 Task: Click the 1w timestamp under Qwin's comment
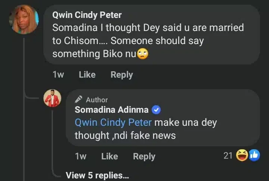(58, 75)
